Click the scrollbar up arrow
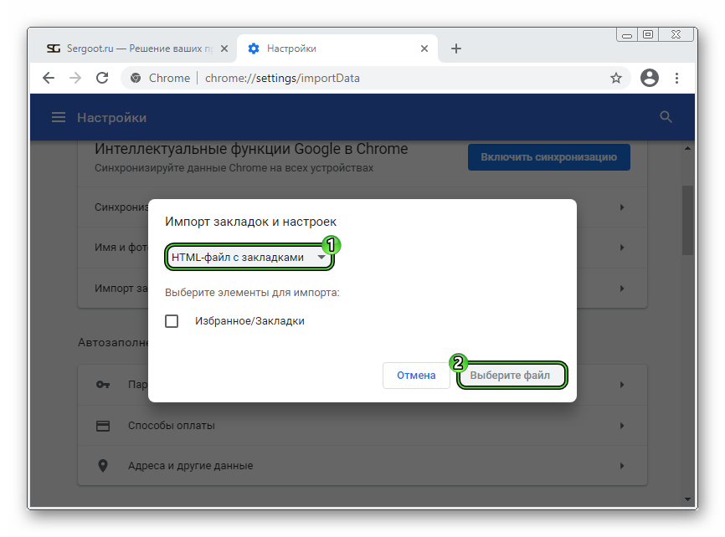 tap(687, 148)
